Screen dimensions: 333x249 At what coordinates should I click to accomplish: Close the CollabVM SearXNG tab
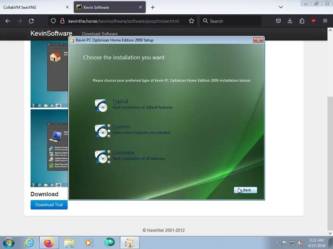coord(67,7)
